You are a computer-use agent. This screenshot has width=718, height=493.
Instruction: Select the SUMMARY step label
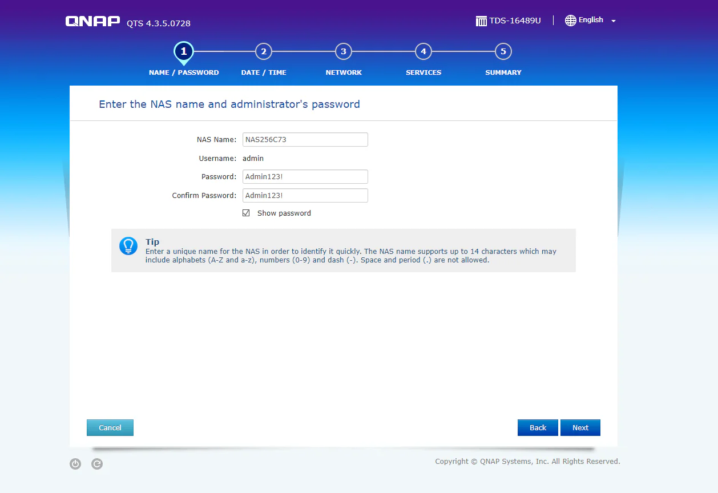(503, 72)
